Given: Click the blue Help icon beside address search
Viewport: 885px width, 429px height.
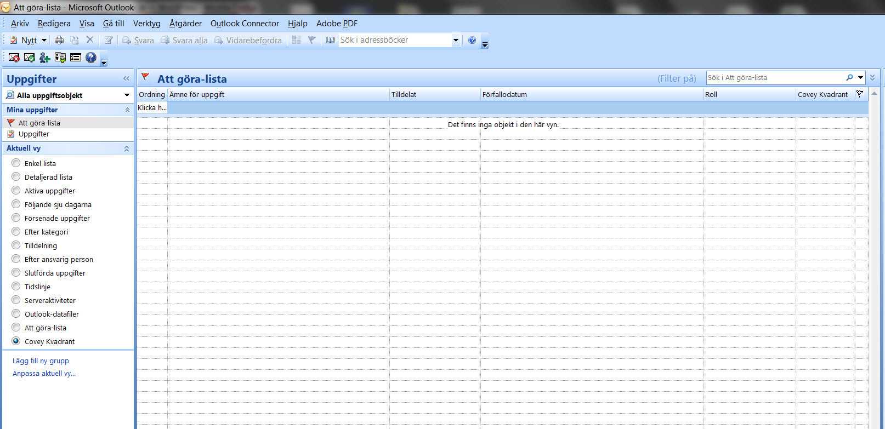Looking at the screenshot, I should click(472, 40).
